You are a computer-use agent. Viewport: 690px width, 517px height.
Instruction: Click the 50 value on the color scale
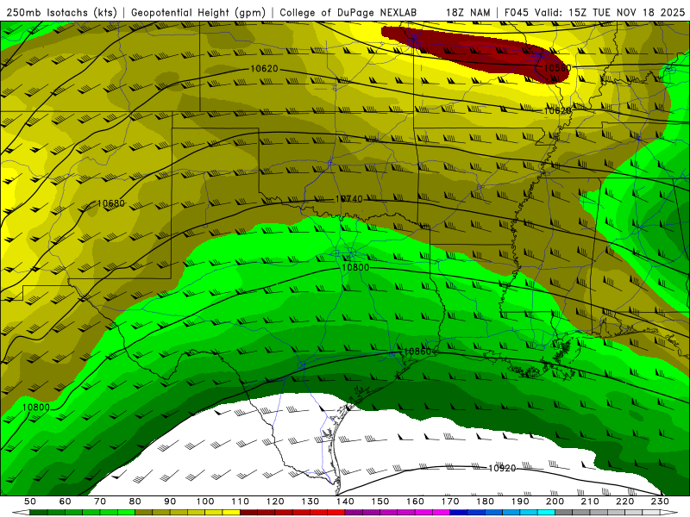(x=30, y=501)
